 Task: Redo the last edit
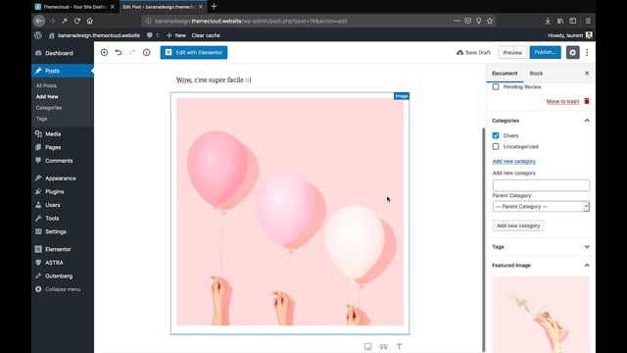pyautogui.click(x=132, y=52)
